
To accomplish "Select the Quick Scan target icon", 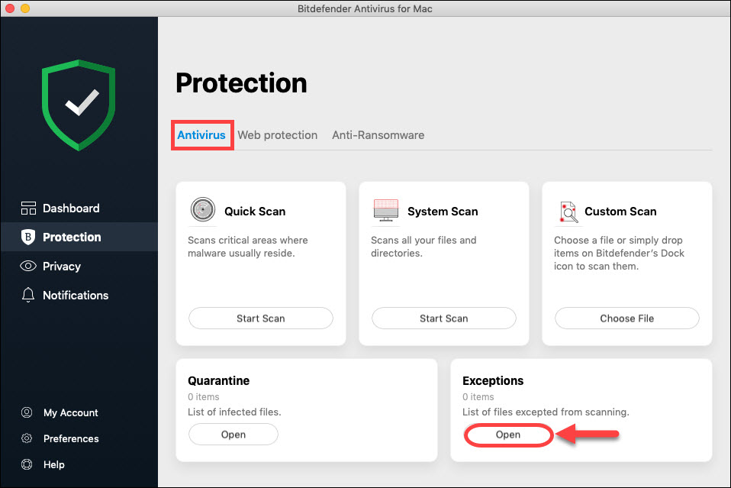I will click(x=203, y=210).
